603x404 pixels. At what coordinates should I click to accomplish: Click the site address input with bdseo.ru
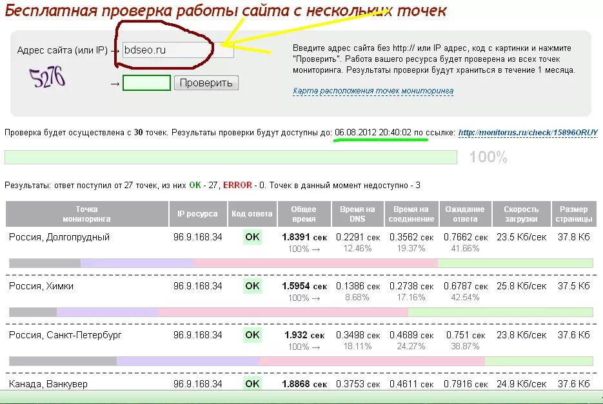tap(178, 50)
